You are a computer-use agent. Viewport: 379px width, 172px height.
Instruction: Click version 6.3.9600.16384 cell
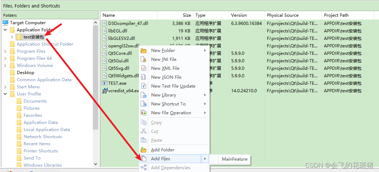point(246,24)
